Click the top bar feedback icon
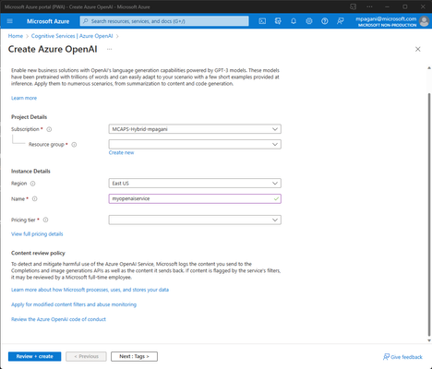The image size is (432, 369). pyautogui.click(x=341, y=21)
